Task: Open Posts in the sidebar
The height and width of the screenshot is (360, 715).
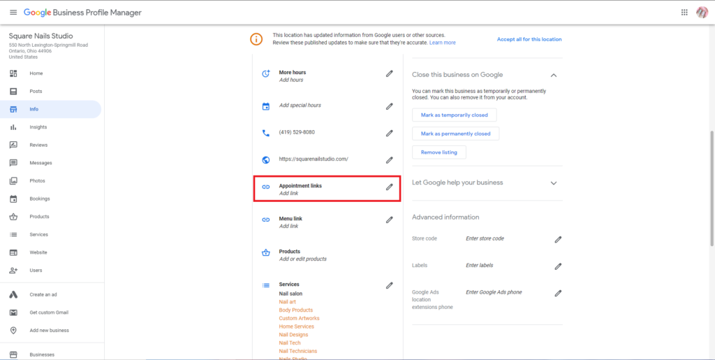Action: (50, 92)
